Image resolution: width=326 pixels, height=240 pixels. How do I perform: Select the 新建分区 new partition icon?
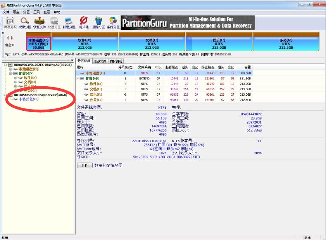69,23
